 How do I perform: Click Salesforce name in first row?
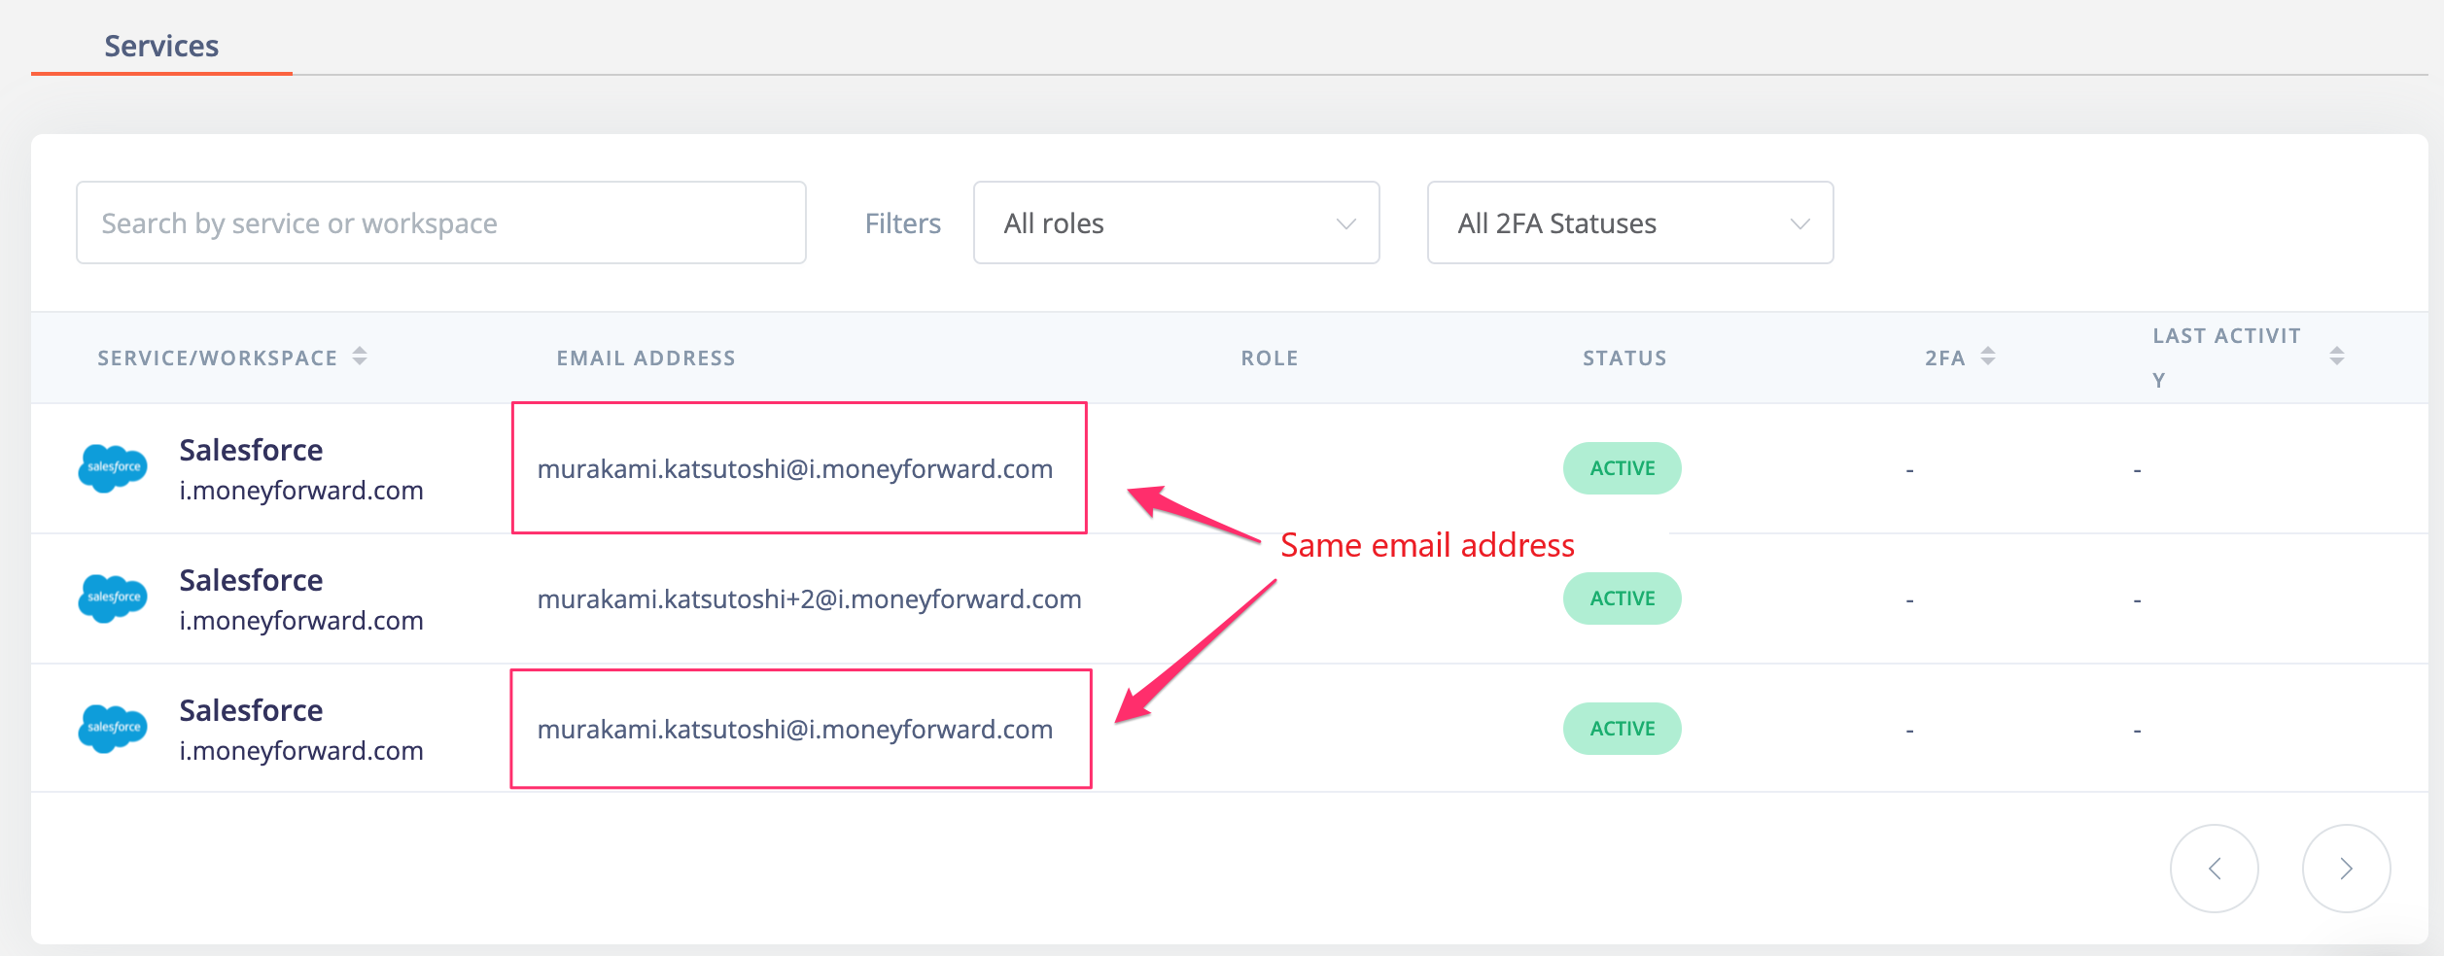[251, 450]
